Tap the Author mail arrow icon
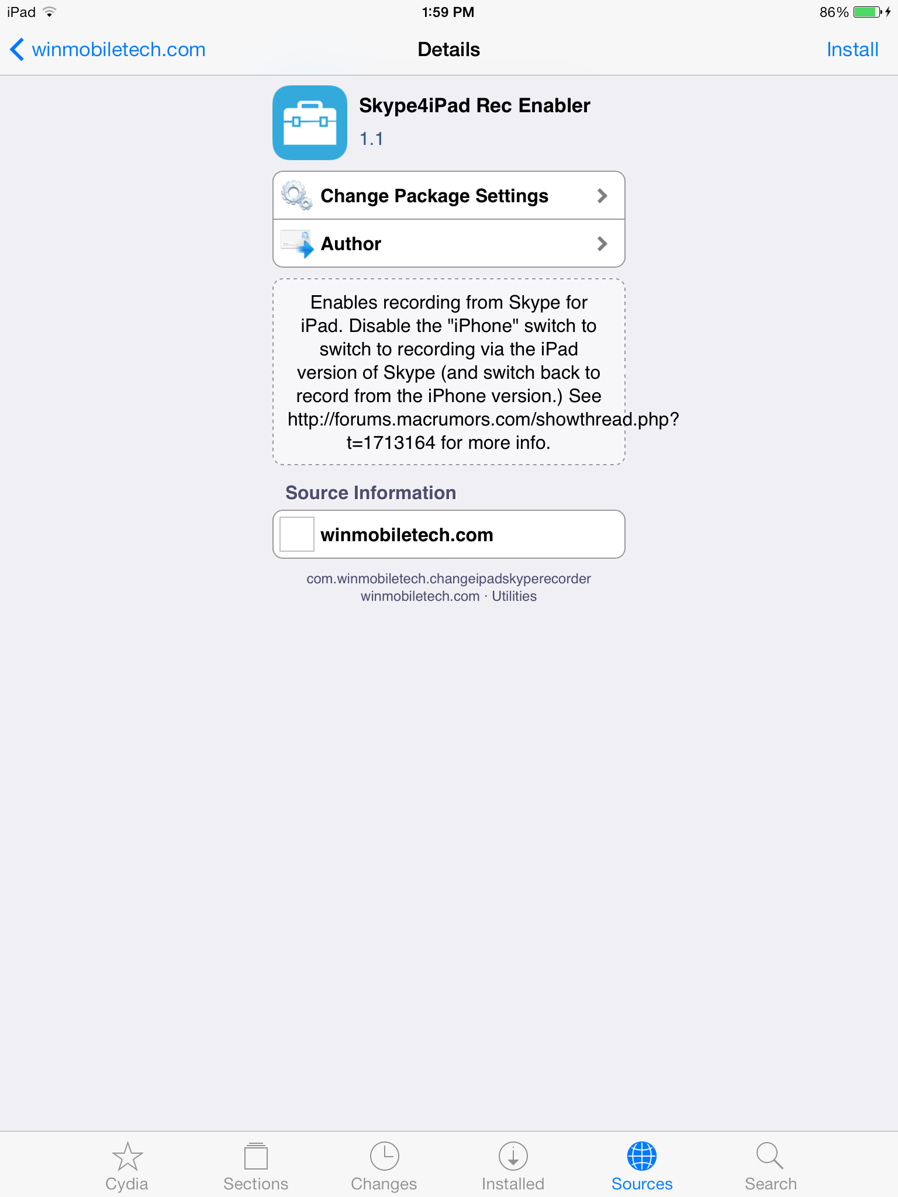Screen dimensions: 898x1197 (x=297, y=243)
